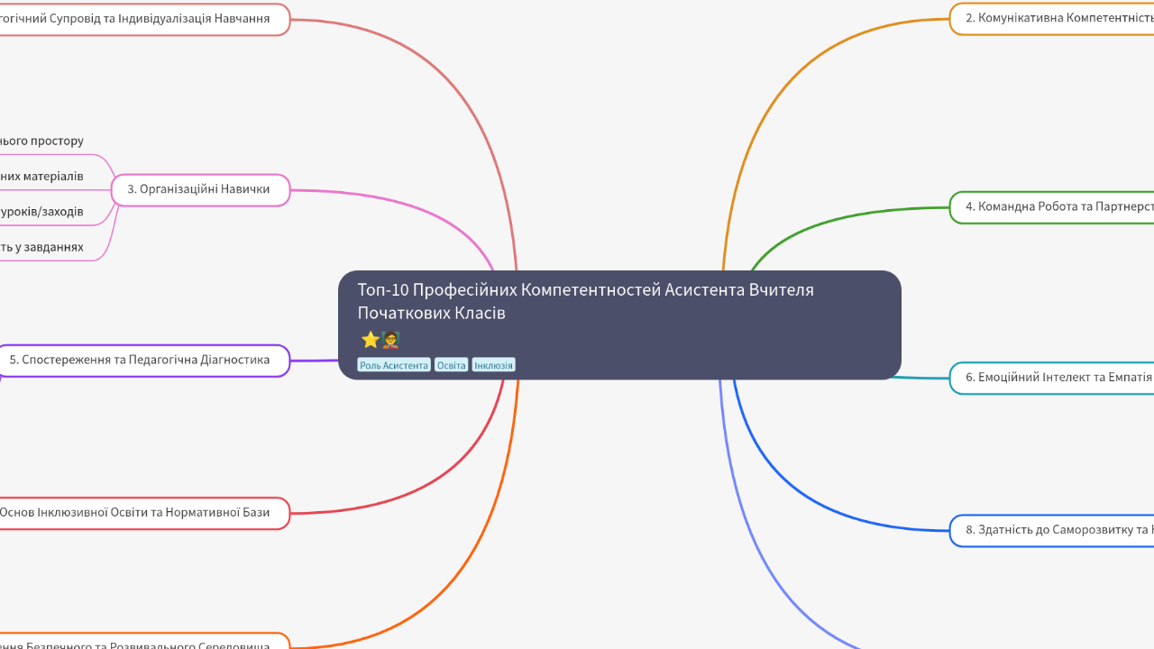This screenshot has width=1154, height=649.
Task: Select node '2. Комунікативна Компетентність'
Action: pos(1051,18)
